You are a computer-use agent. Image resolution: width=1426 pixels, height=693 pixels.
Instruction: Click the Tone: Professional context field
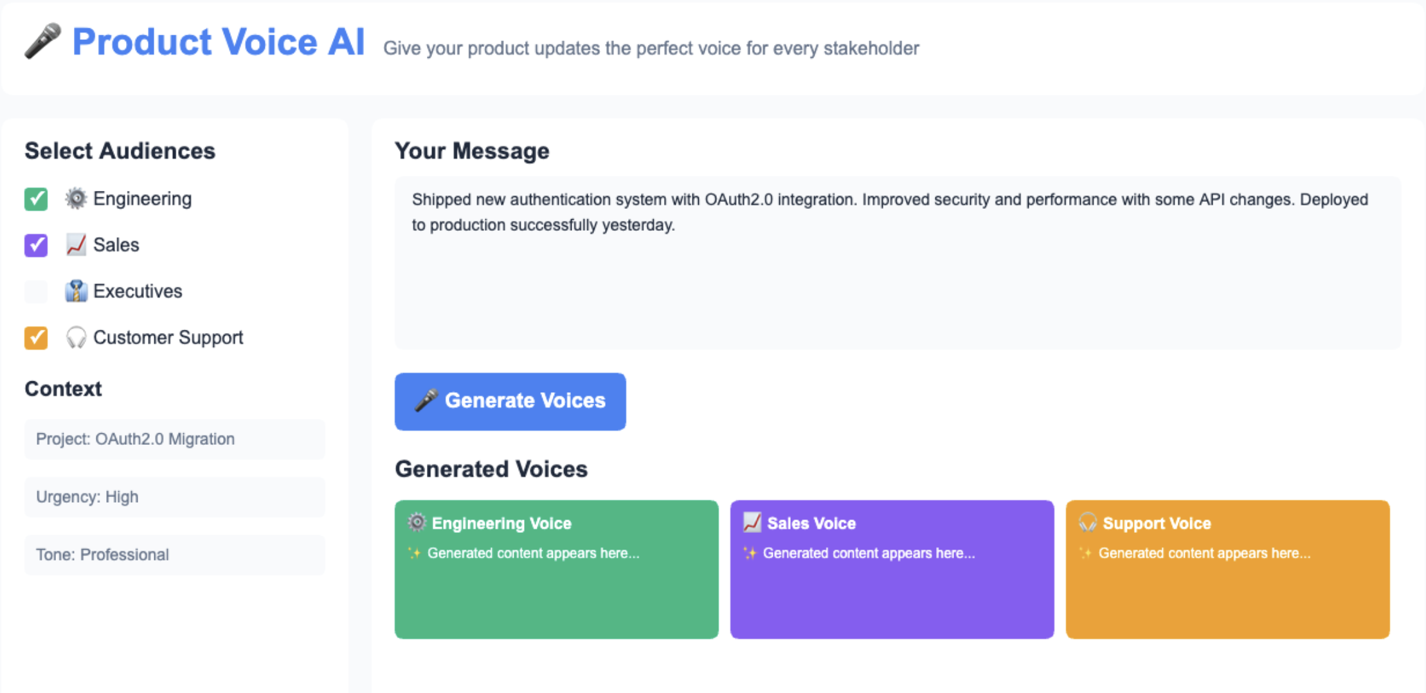[x=174, y=554]
